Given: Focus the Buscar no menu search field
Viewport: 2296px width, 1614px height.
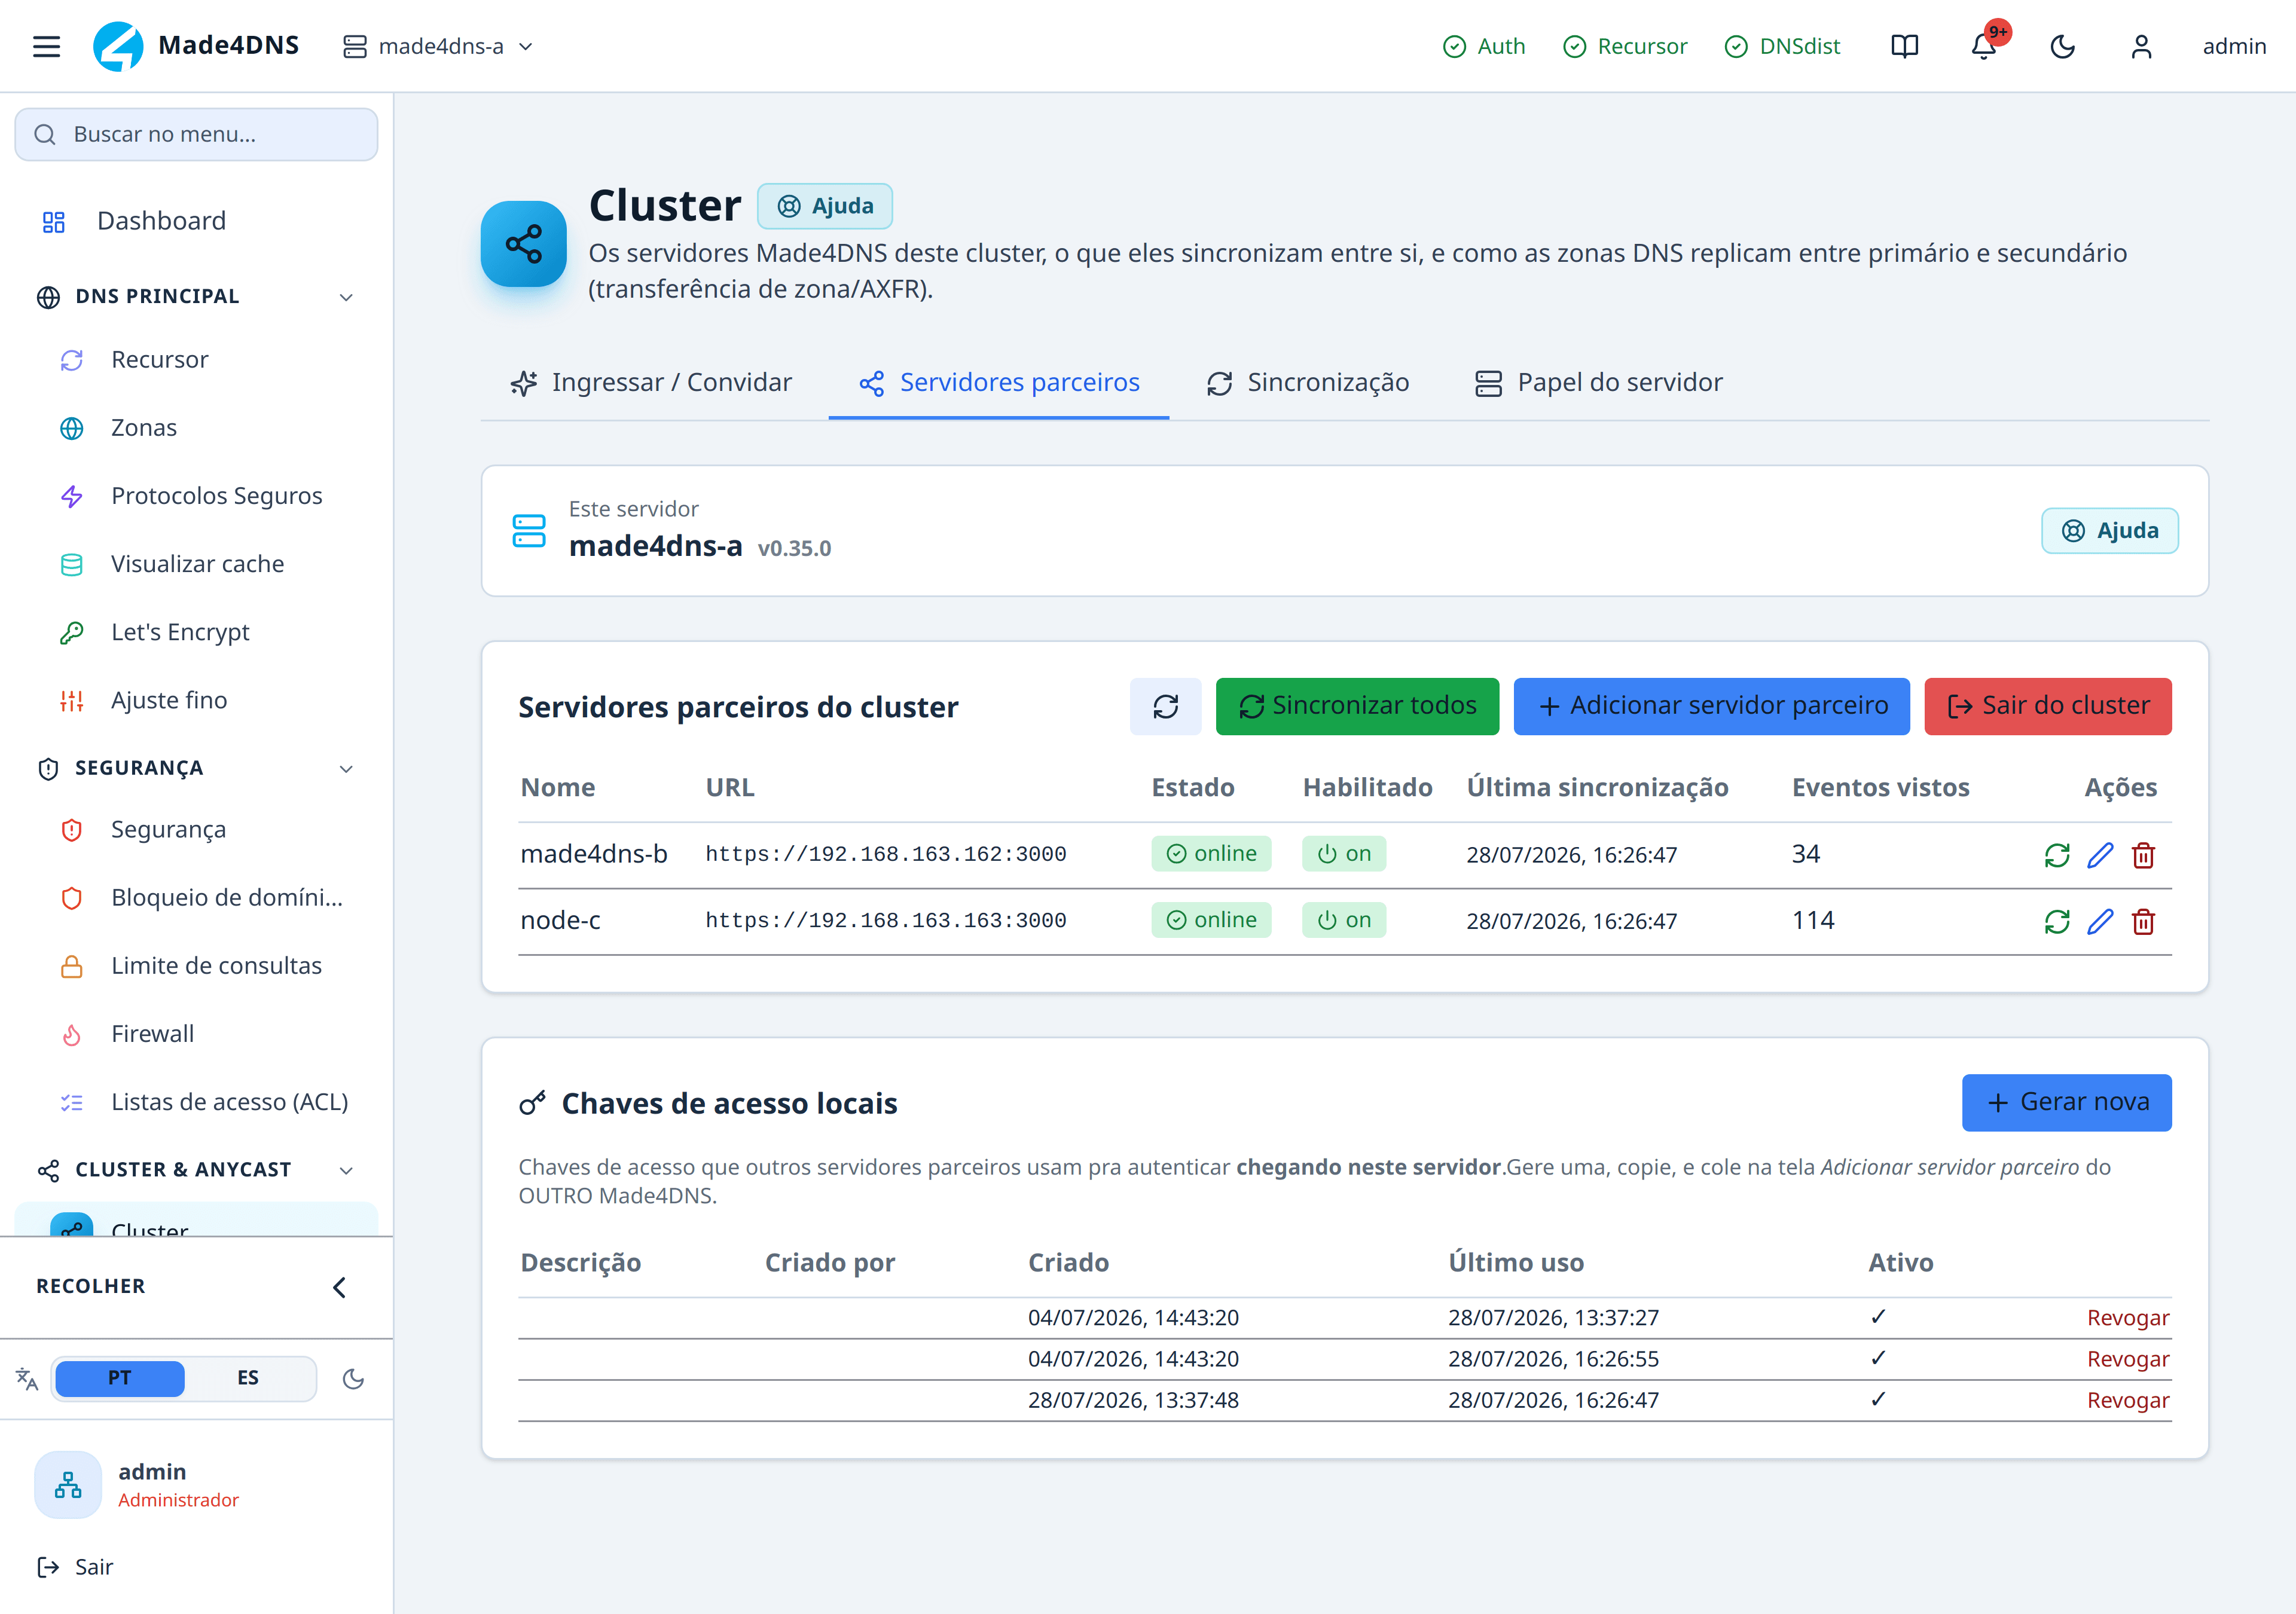Looking at the screenshot, I should [196, 134].
